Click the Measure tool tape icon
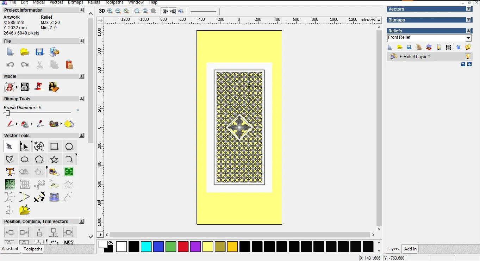The image size is (480, 261). 54,172
